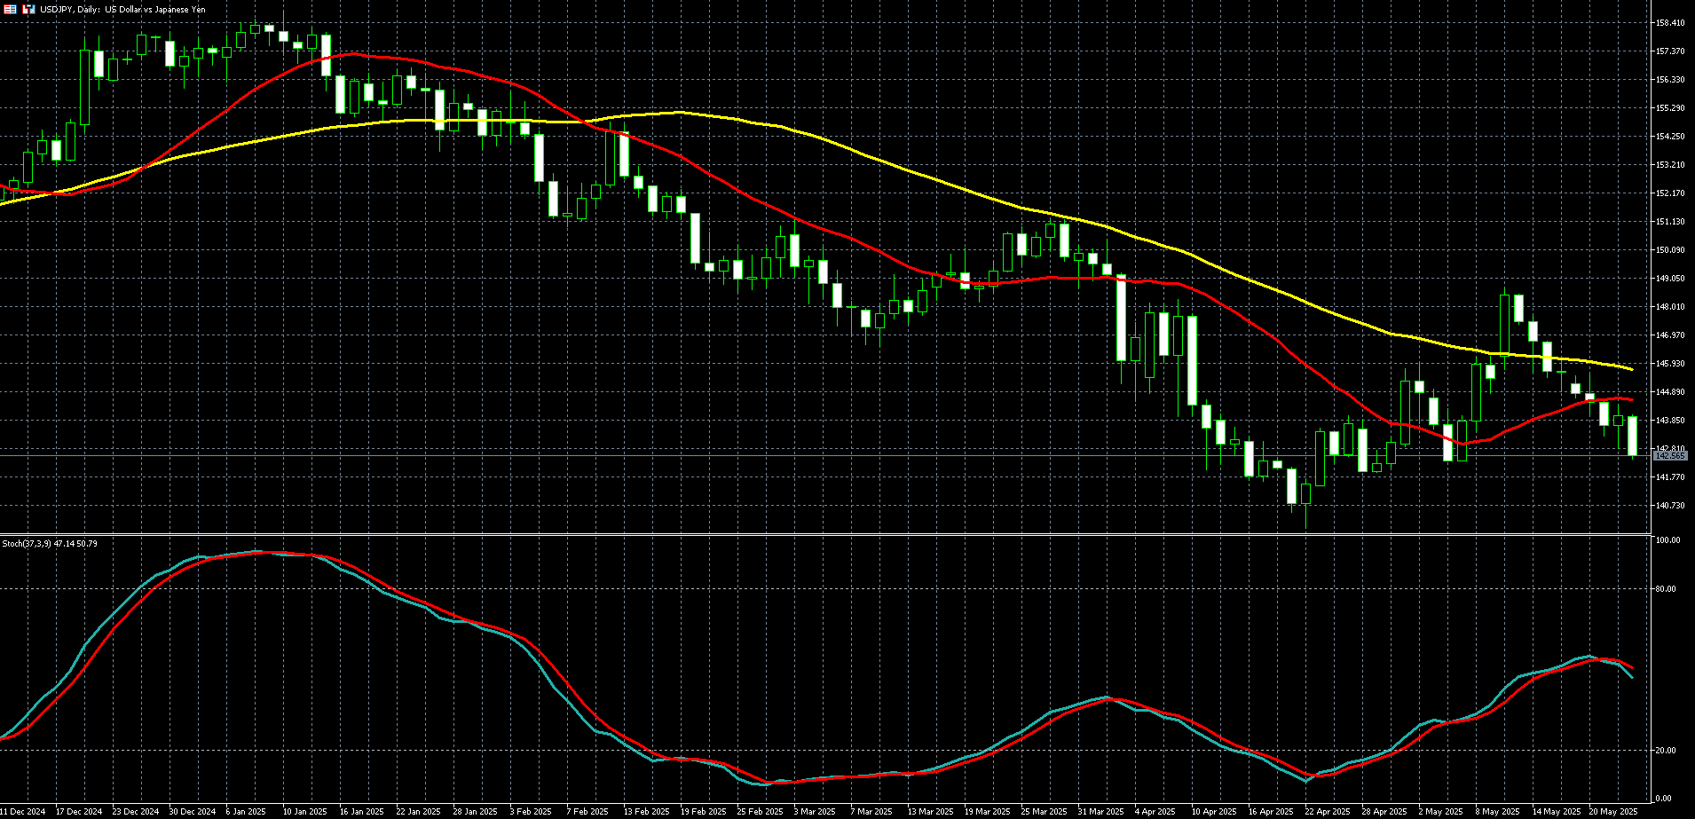Click the 151.130 price axis label

click(1670, 222)
